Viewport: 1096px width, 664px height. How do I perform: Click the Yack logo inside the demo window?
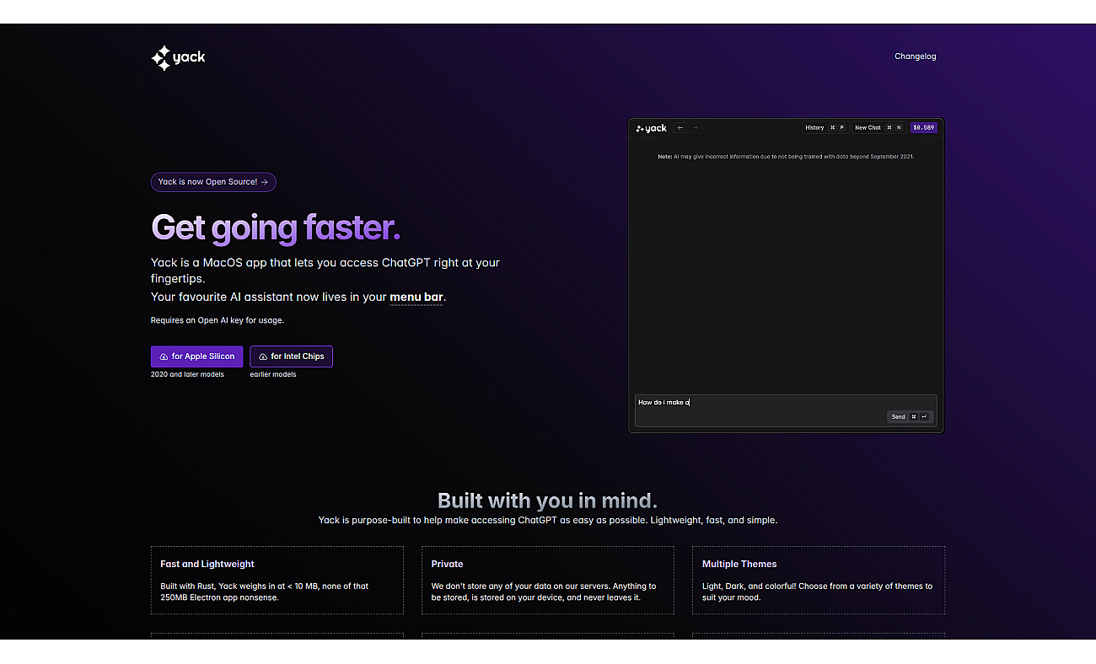pyautogui.click(x=651, y=128)
